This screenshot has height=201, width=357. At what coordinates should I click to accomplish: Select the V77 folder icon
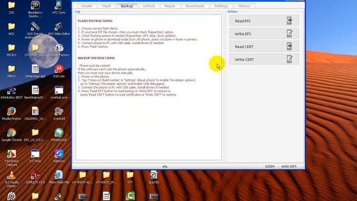click(x=130, y=178)
